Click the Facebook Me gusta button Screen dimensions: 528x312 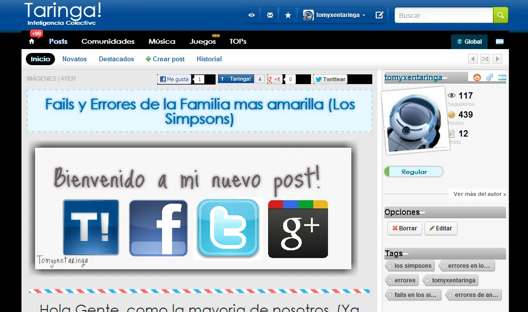[x=174, y=79]
